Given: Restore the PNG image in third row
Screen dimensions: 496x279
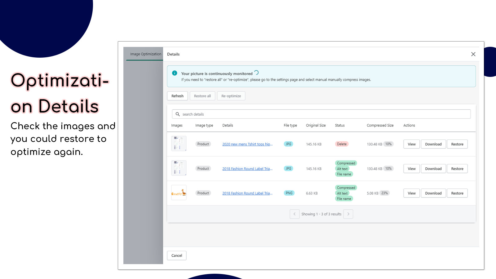Looking at the screenshot, I should 457,193.
